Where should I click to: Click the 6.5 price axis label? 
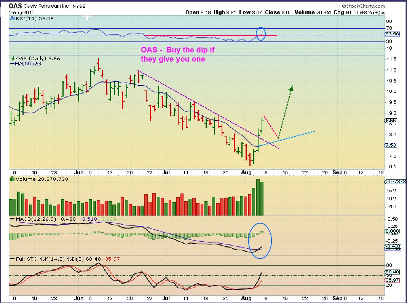coord(393,167)
